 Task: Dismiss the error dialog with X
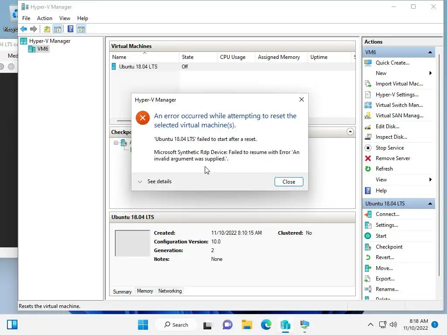[302, 99]
